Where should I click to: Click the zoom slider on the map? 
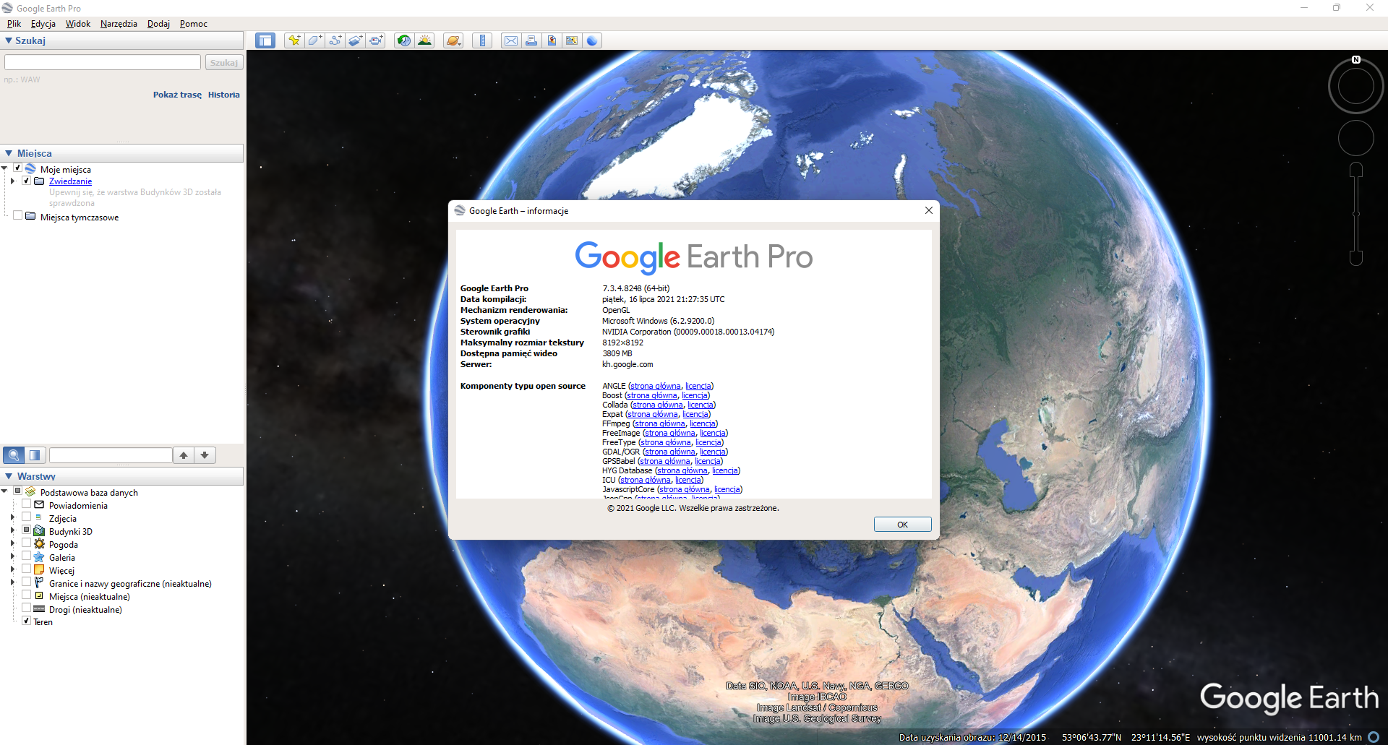click(1356, 214)
